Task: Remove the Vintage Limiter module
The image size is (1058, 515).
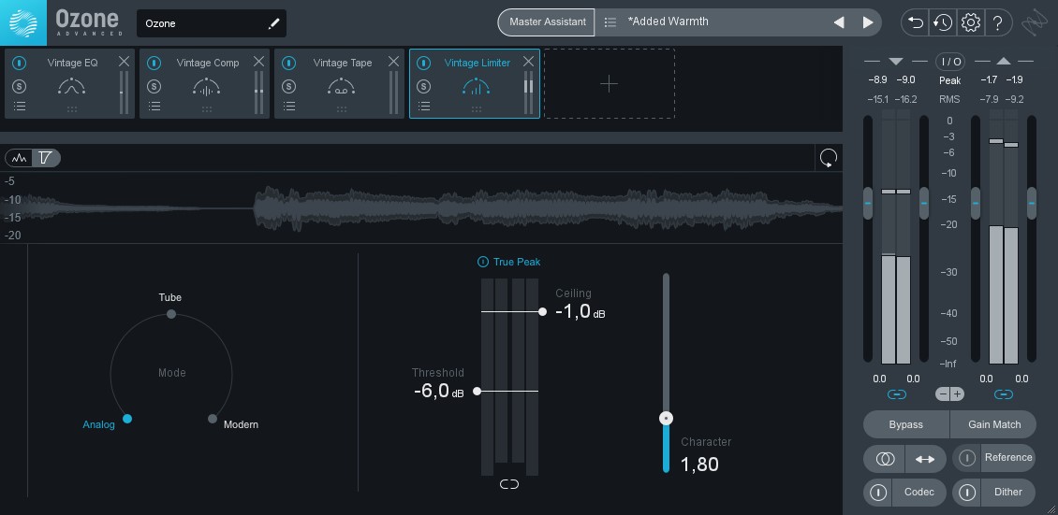Action: pyautogui.click(x=528, y=62)
